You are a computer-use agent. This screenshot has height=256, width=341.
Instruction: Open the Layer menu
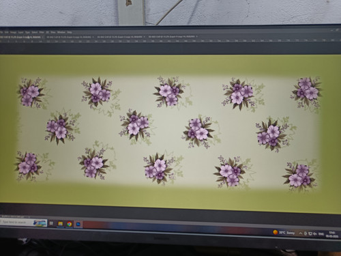[20, 32]
